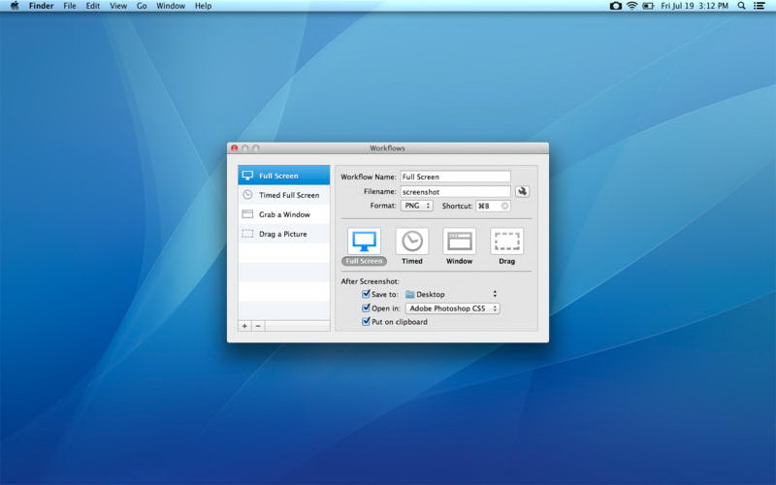Select the Drag selection capture mode
776x485 pixels.
[506, 242]
